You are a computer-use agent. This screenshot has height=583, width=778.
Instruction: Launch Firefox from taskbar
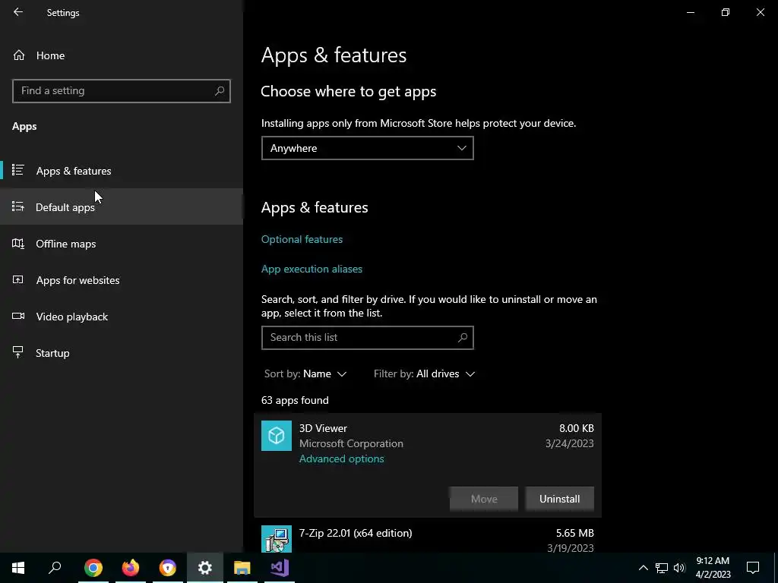pyautogui.click(x=131, y=568)
